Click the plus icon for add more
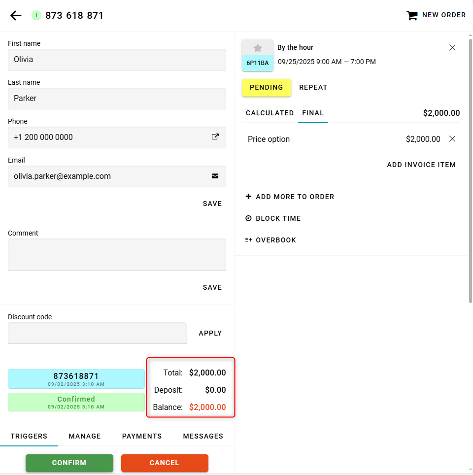Image resolution: width=473 pixels, height=475 pixels. coord(248,196)
